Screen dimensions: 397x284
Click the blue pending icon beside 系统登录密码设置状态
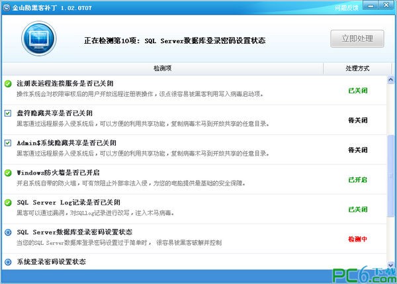[x=8, y=262]
